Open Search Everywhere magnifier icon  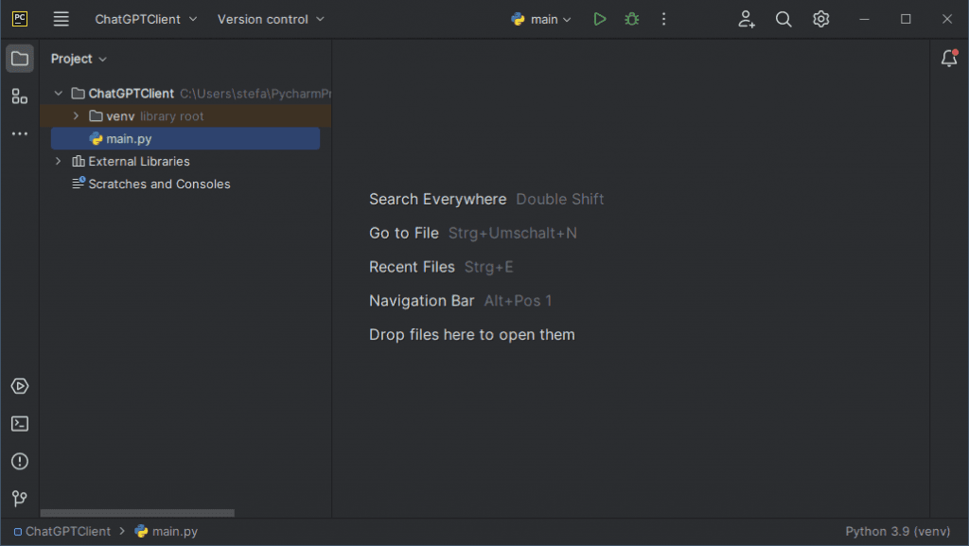[x=784, y=19]
